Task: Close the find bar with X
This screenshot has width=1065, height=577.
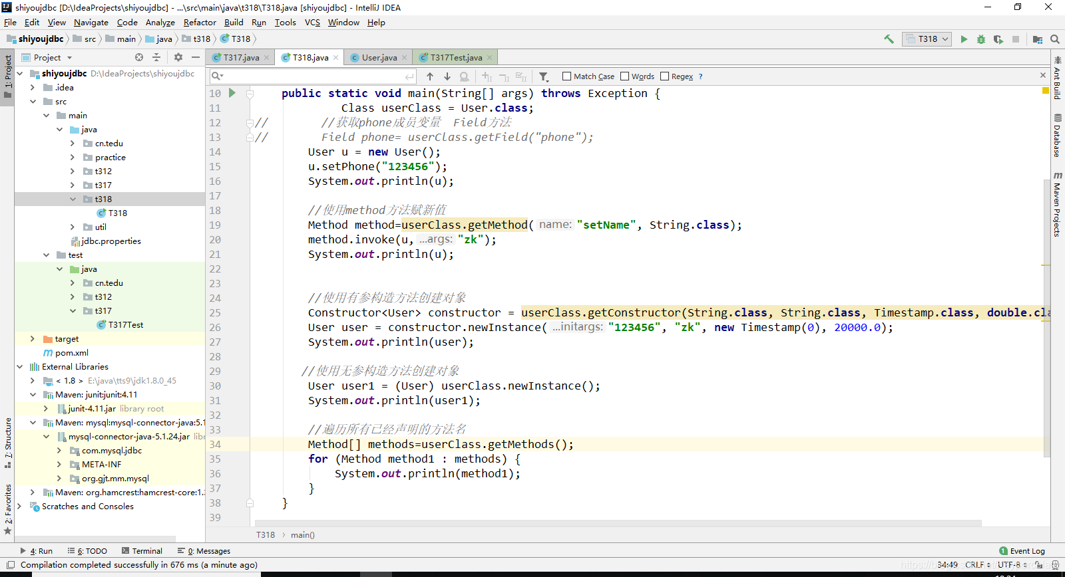Action: pos(1043,75)
